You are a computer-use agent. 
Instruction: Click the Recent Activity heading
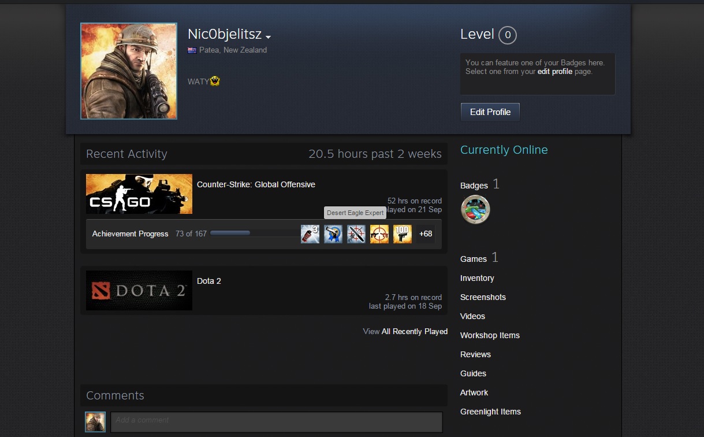tap(126, 154)
